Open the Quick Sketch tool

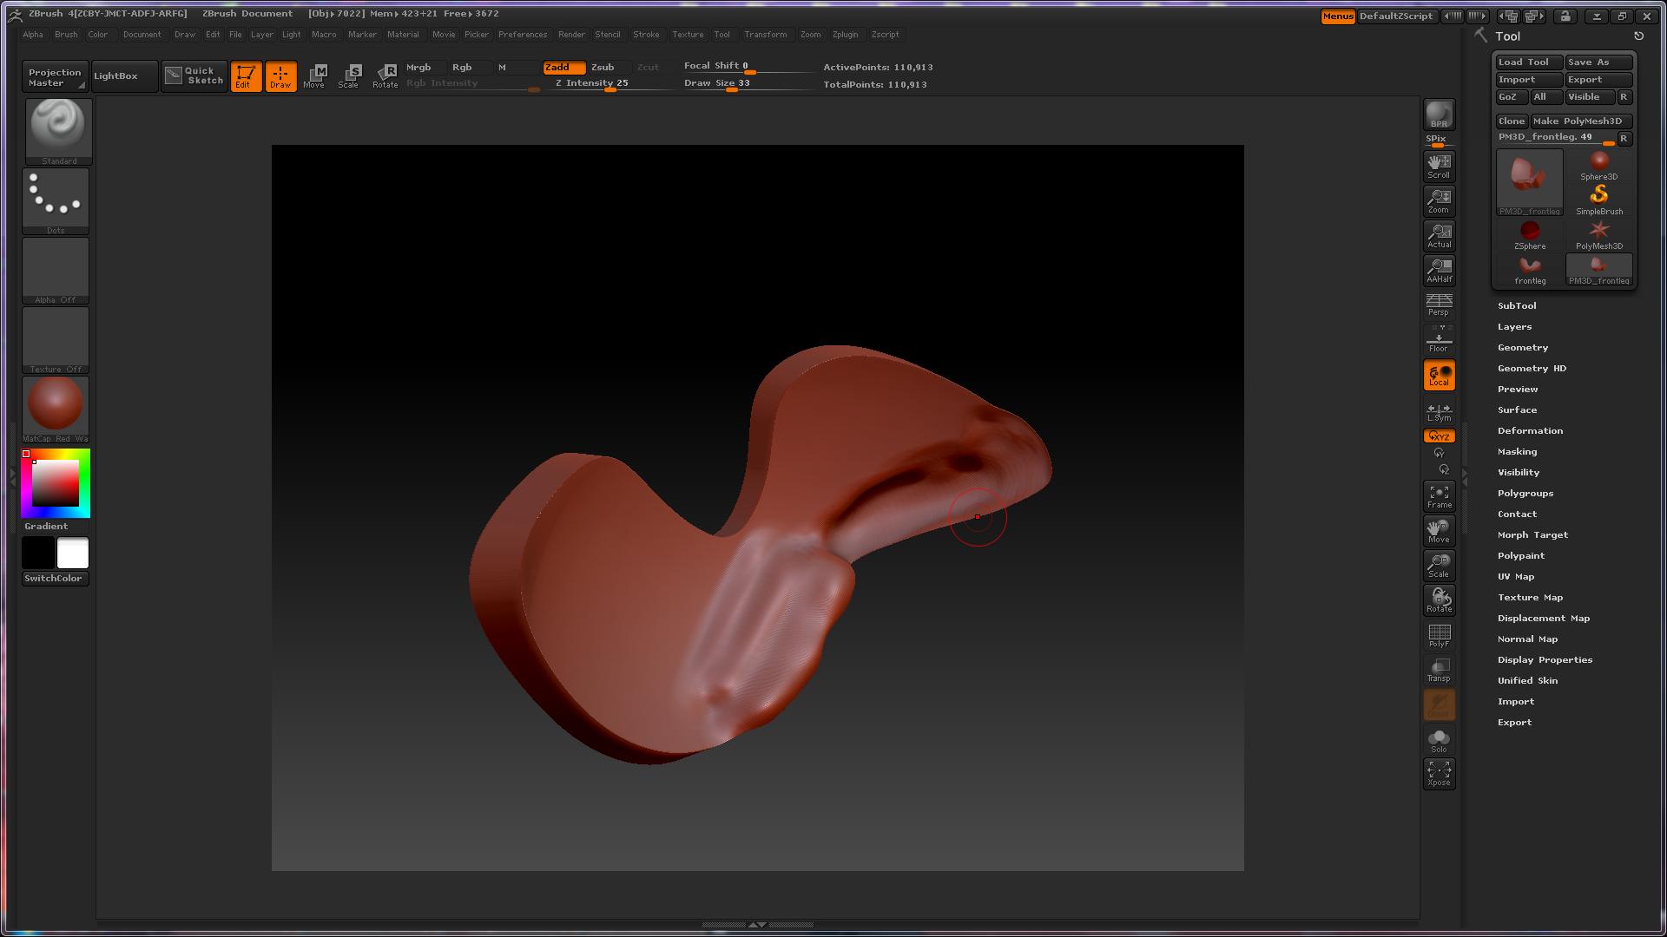(194, 75)
